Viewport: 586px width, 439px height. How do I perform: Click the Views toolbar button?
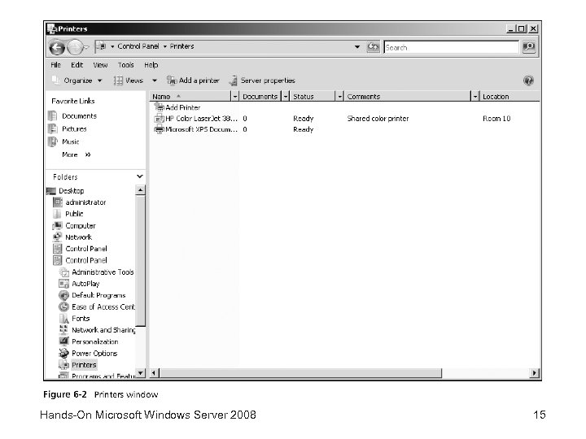point(129,80)
